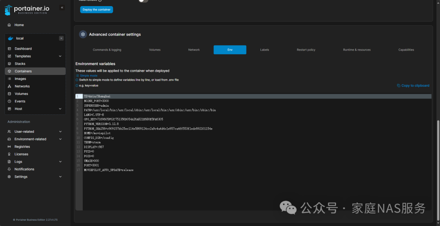Expand the Environment-related chevron
The width and height of the screenshot is (440, 226).
[x=60, y=139]
